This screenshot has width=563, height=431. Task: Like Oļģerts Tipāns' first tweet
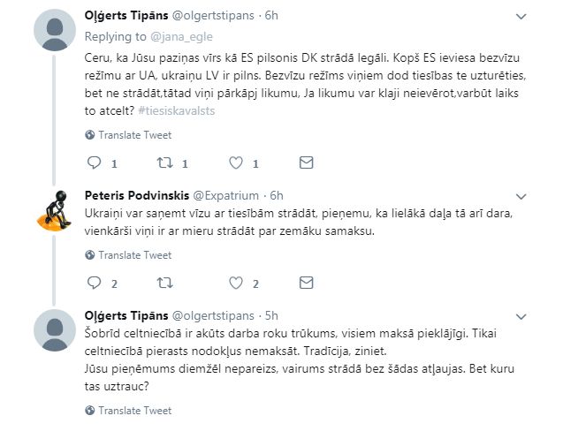[x=236, y=163]
